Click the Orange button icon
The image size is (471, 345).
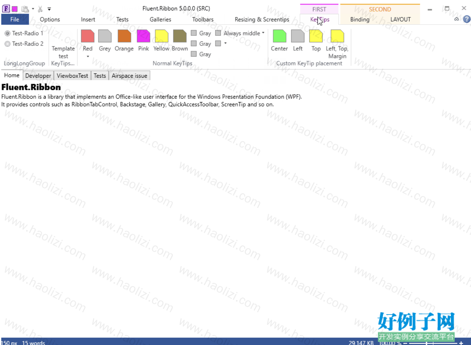(x=124, y=36)
